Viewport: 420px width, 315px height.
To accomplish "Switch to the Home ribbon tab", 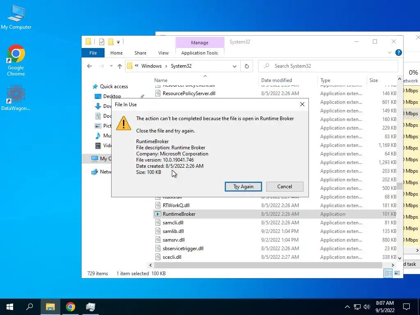I will tap(116, 53).
